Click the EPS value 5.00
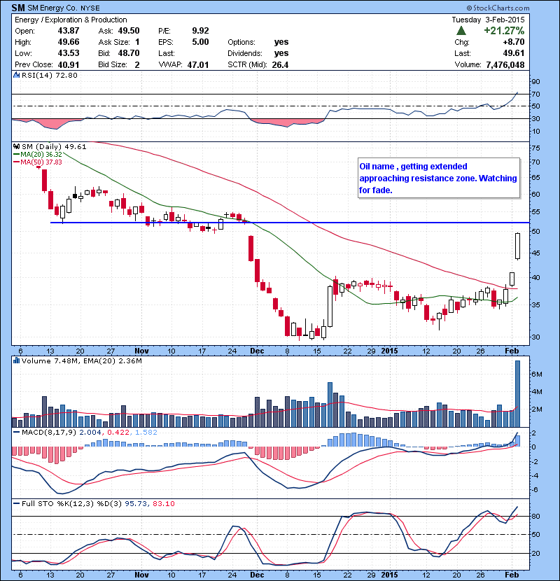 tap(200, 42)
